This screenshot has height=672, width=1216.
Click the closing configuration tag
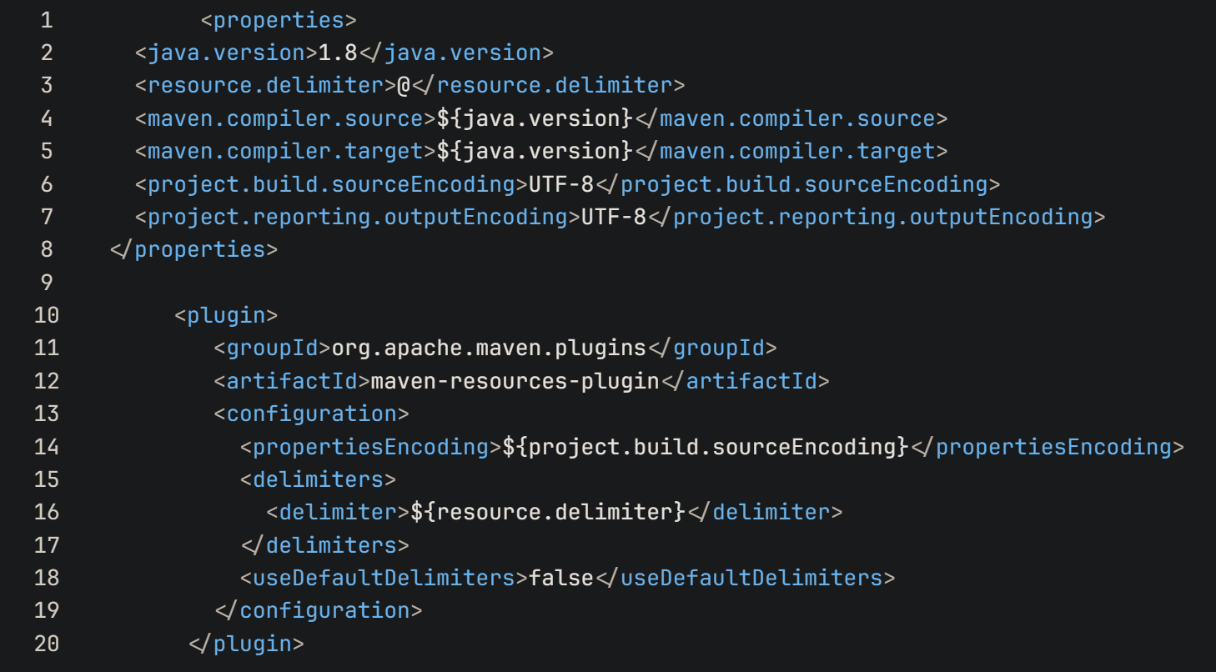click(x=319, y=610)
